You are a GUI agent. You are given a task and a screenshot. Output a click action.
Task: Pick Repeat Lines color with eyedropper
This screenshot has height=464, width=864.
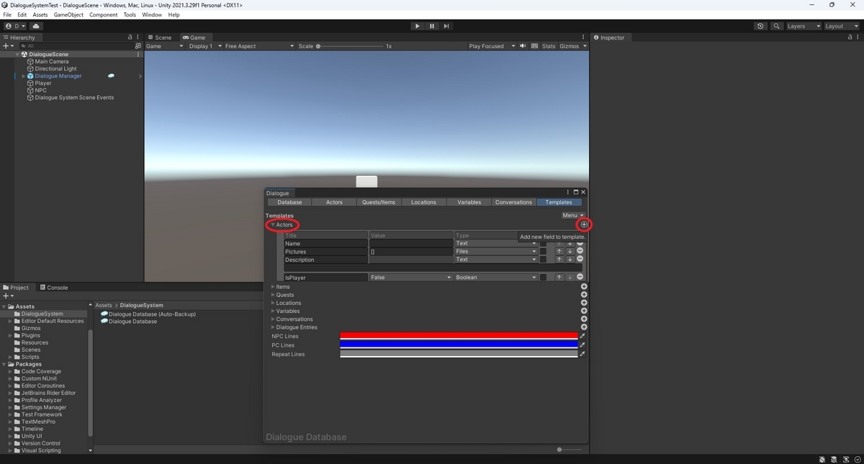tap(582, 354)
